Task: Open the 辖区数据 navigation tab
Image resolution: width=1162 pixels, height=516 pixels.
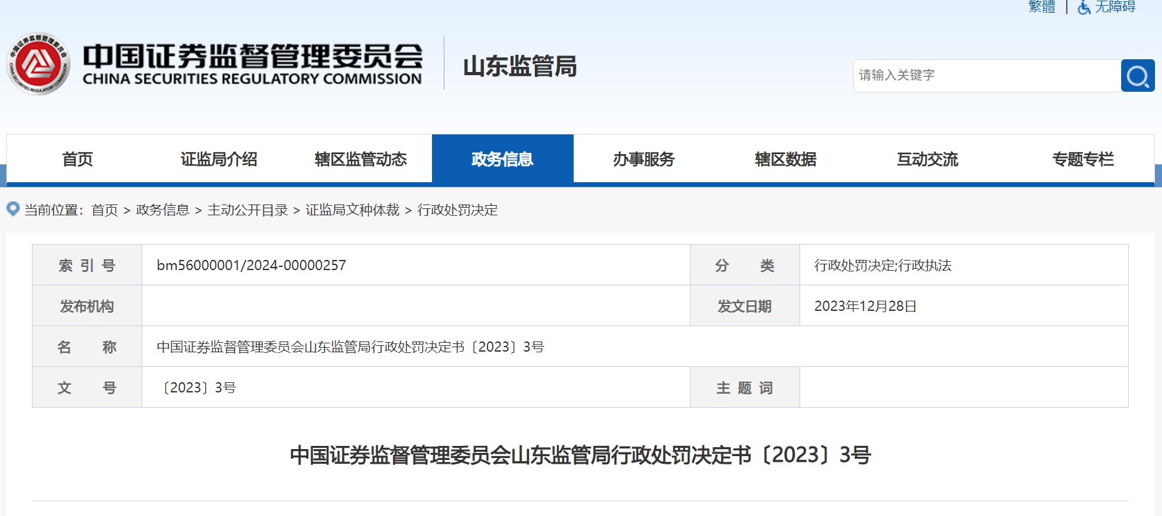Action: [786, 159]
